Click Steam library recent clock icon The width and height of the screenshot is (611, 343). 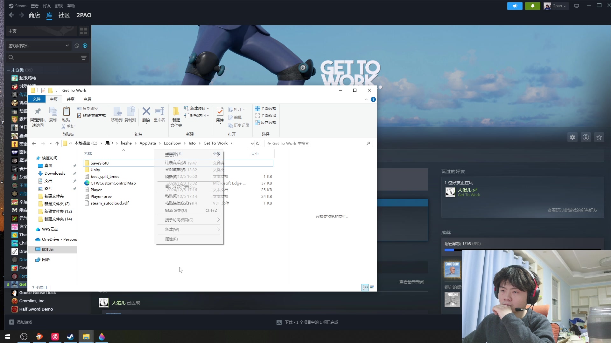coord(77,46)
